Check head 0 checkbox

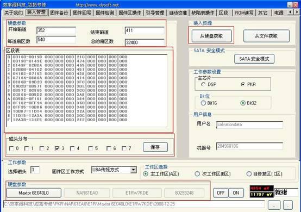click(x=11, y=148)
